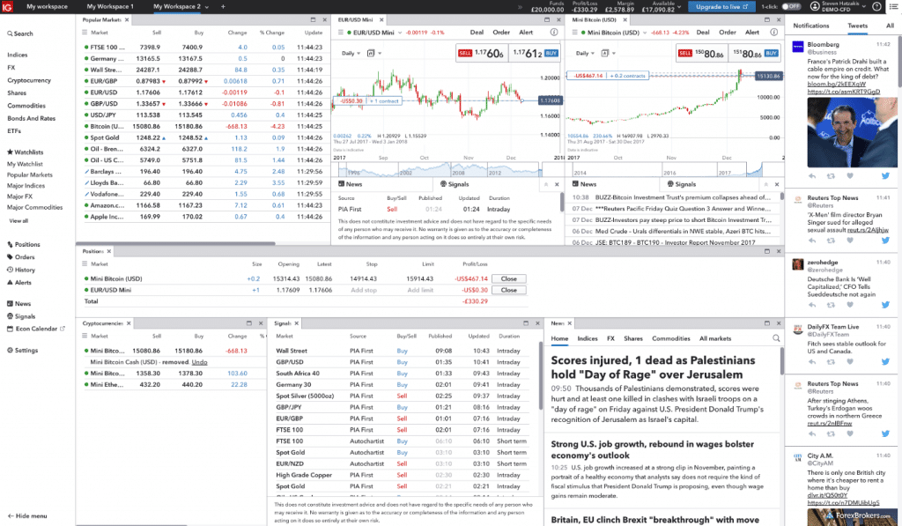Click Undo link for removed Bitcoin Cash
This screenshot has width=902, height=526.
pos(199,362)
